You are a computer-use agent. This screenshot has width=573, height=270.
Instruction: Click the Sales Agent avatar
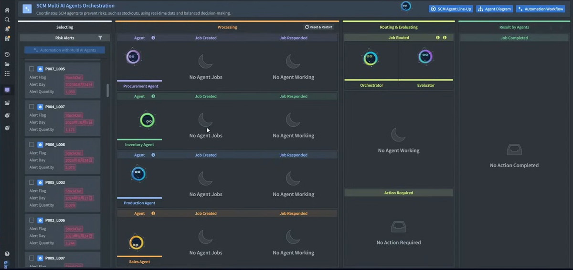(136, 243)
